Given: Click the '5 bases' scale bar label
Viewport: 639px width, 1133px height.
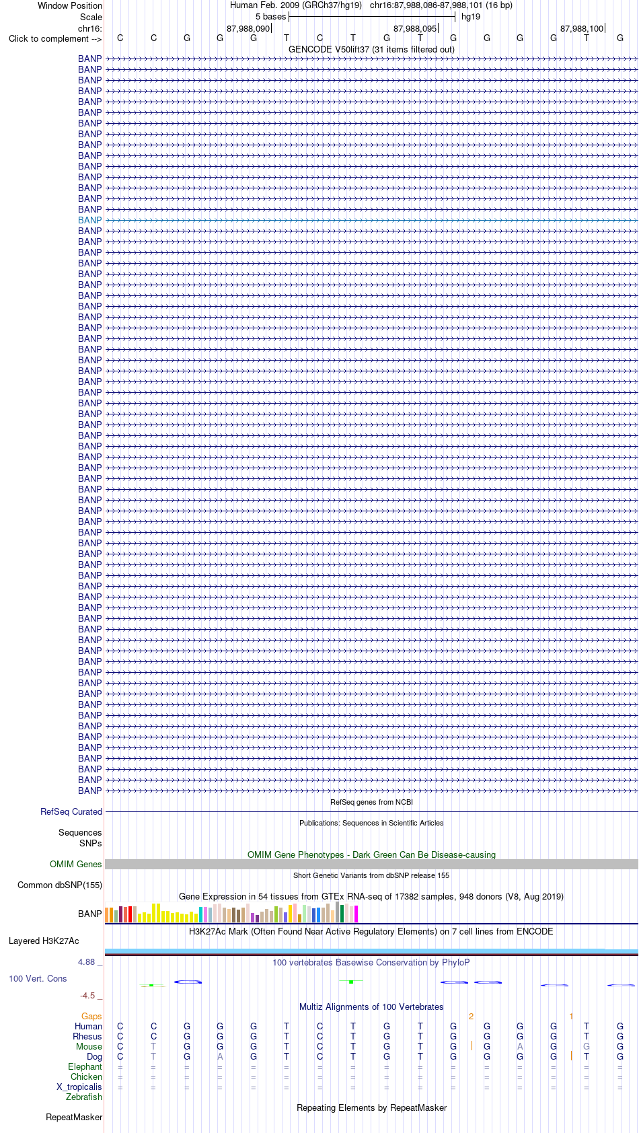Looking at the screenshot, I should click(270, 17).
